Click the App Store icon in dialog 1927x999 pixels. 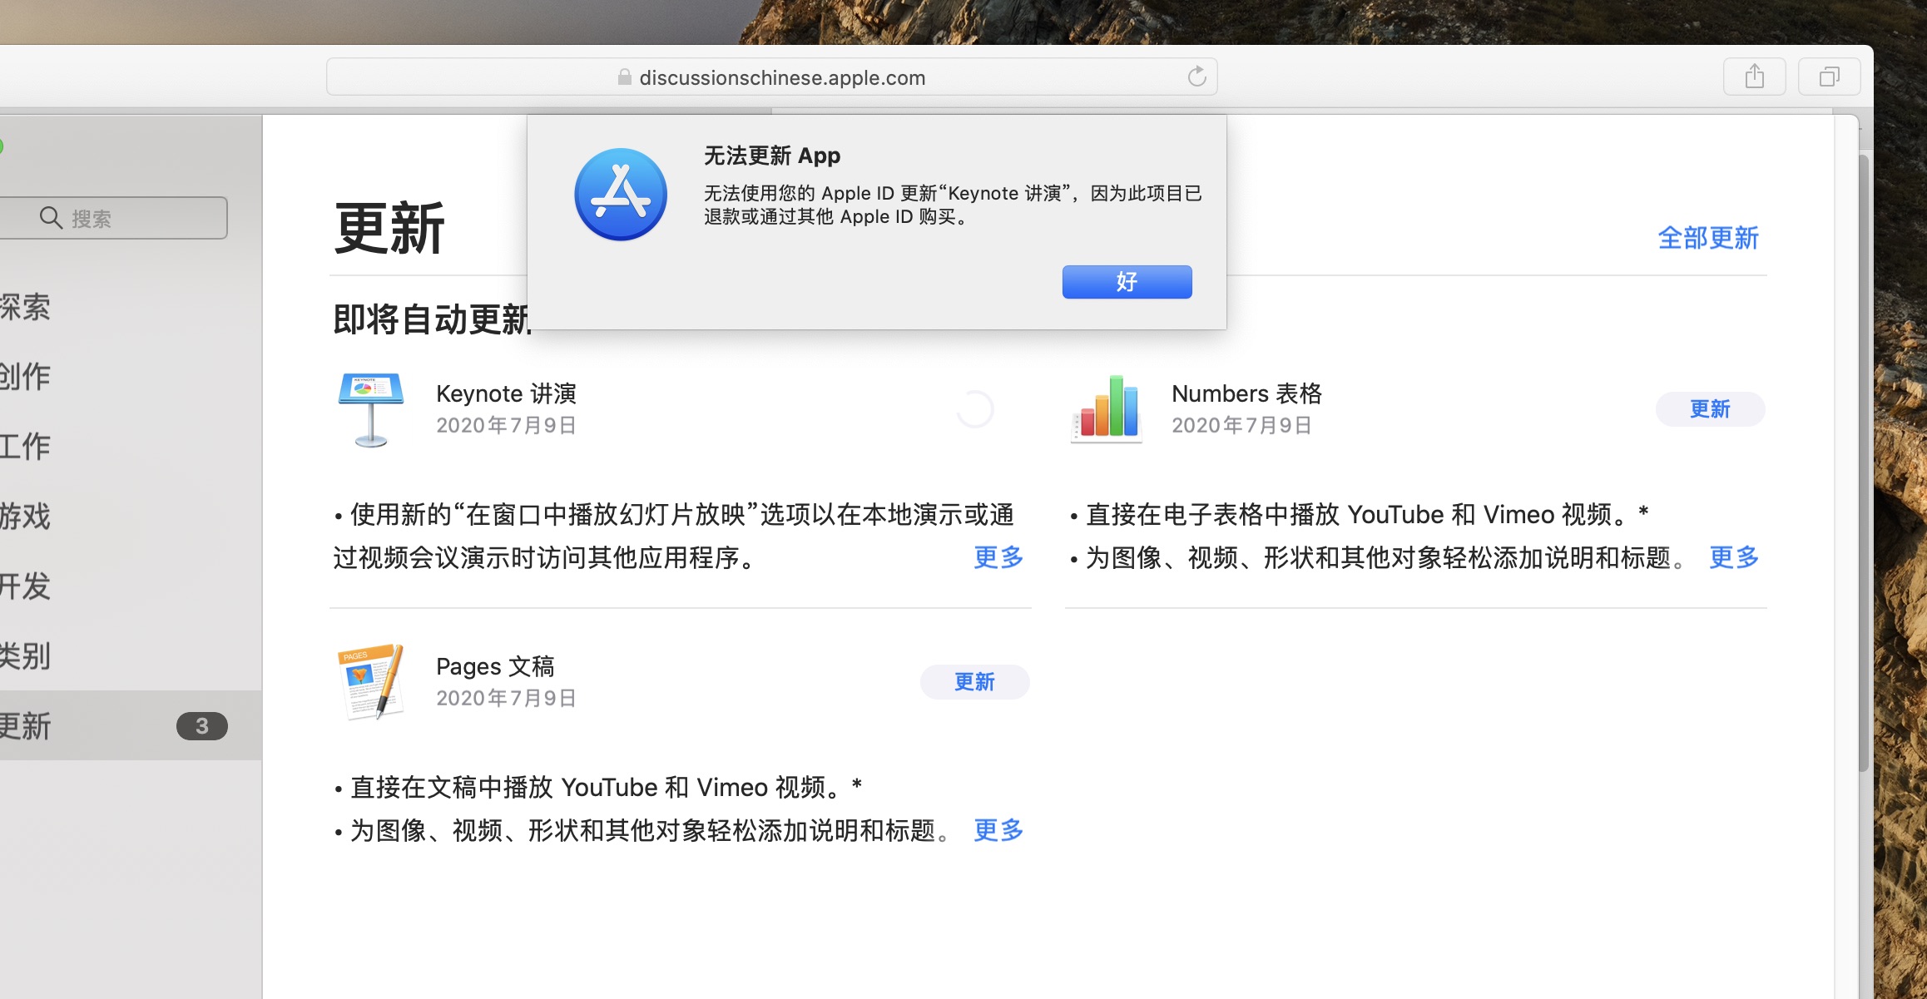pyautogui.click(x=621, y=195)
